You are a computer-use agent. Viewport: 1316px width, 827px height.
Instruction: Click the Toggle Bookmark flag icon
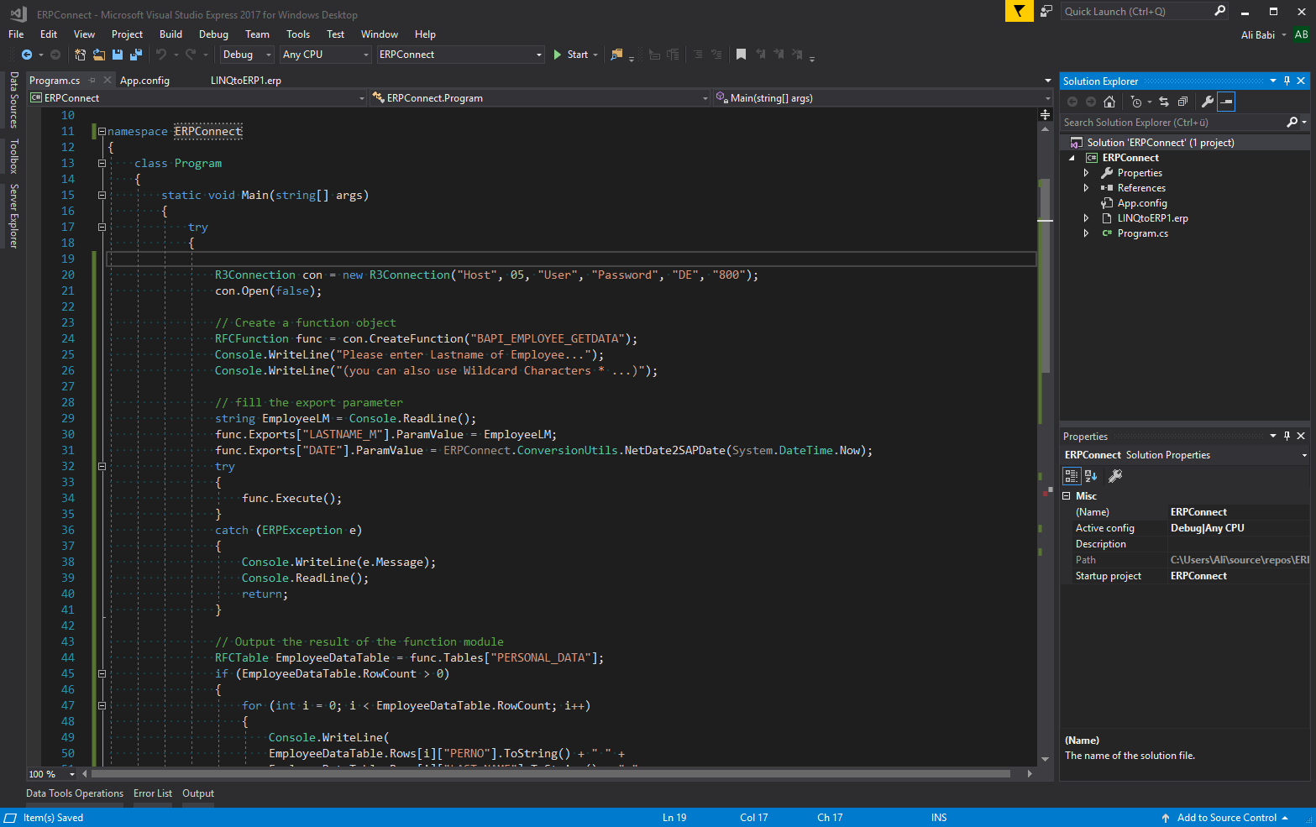pyautogui.click(x=741, y=55)
